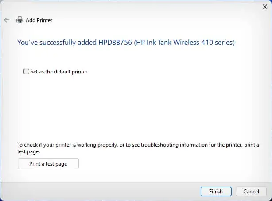Viewport: 272px width, 201px height.
Task: Click the empty title bar above Add Printer
Action: point(133,6)
